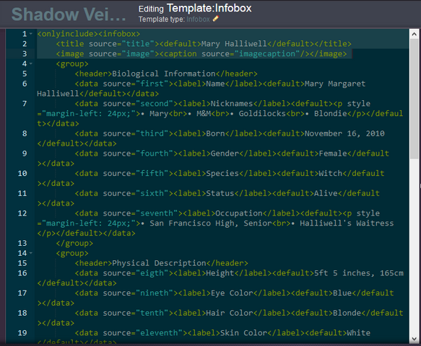Click 'Mary Halliwell' default title text

tap(234, 44)
